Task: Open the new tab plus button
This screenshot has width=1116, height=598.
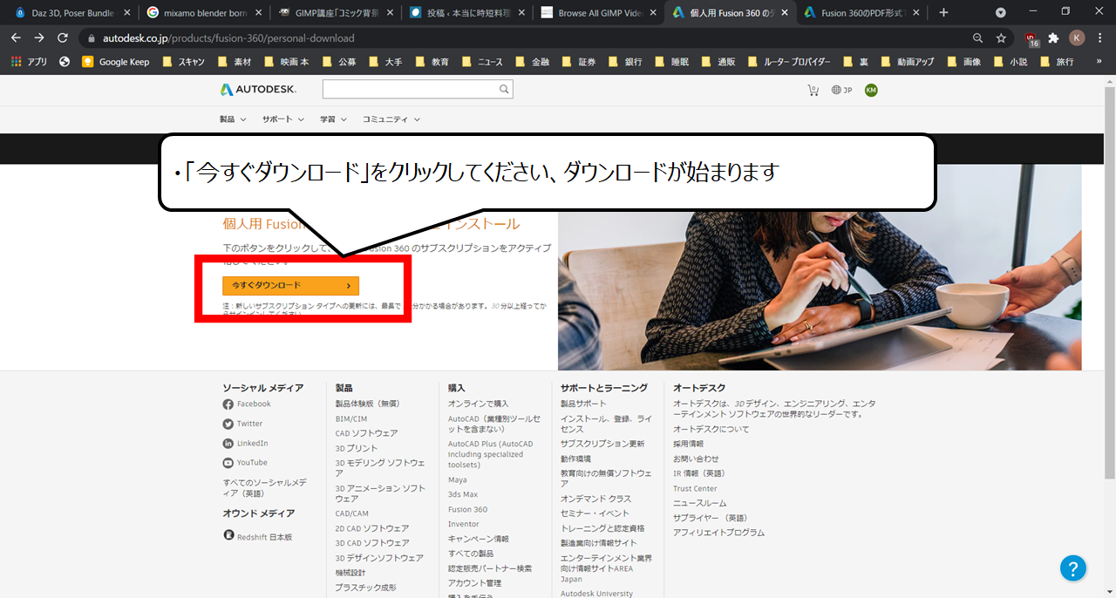Action: coord(943,12)
